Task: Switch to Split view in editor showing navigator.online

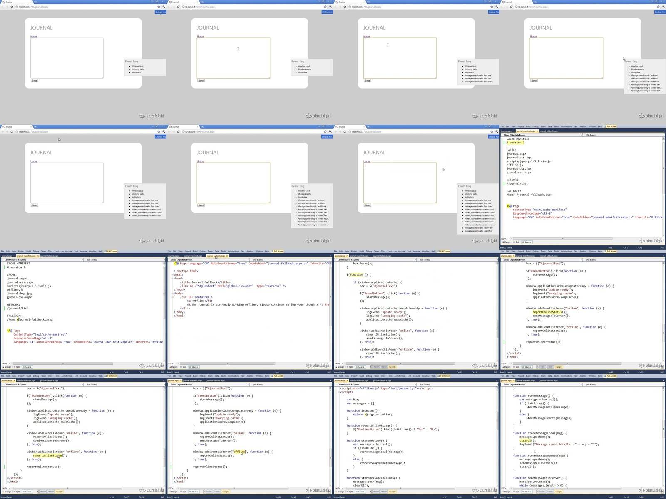Action: coord(350,492)
